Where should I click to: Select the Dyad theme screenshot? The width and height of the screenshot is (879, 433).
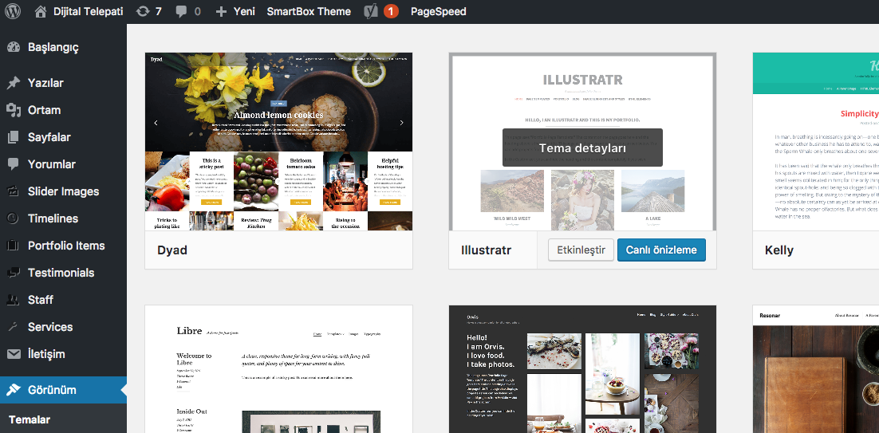[x=278, y=141]
